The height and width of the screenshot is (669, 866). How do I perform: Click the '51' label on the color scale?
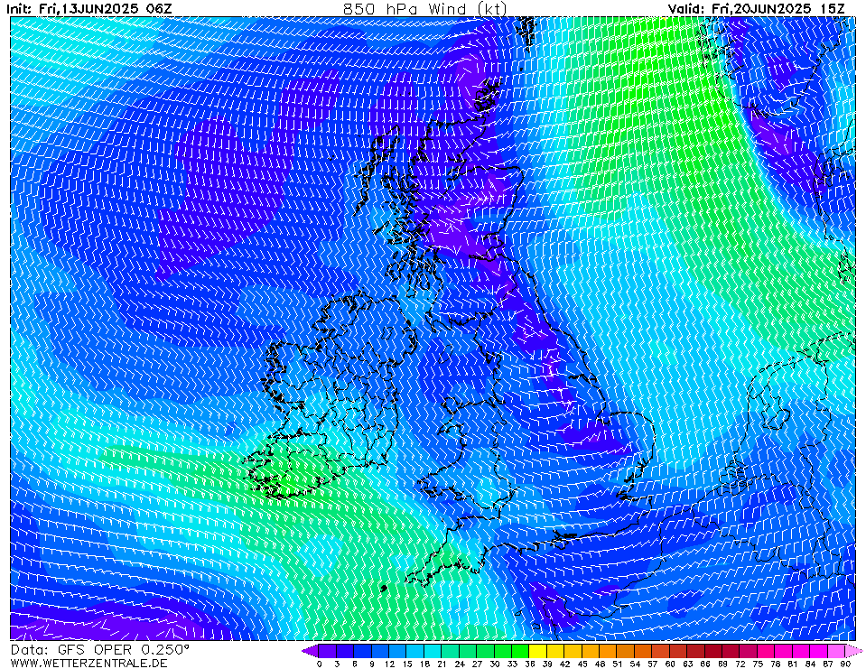pos(617,664)
